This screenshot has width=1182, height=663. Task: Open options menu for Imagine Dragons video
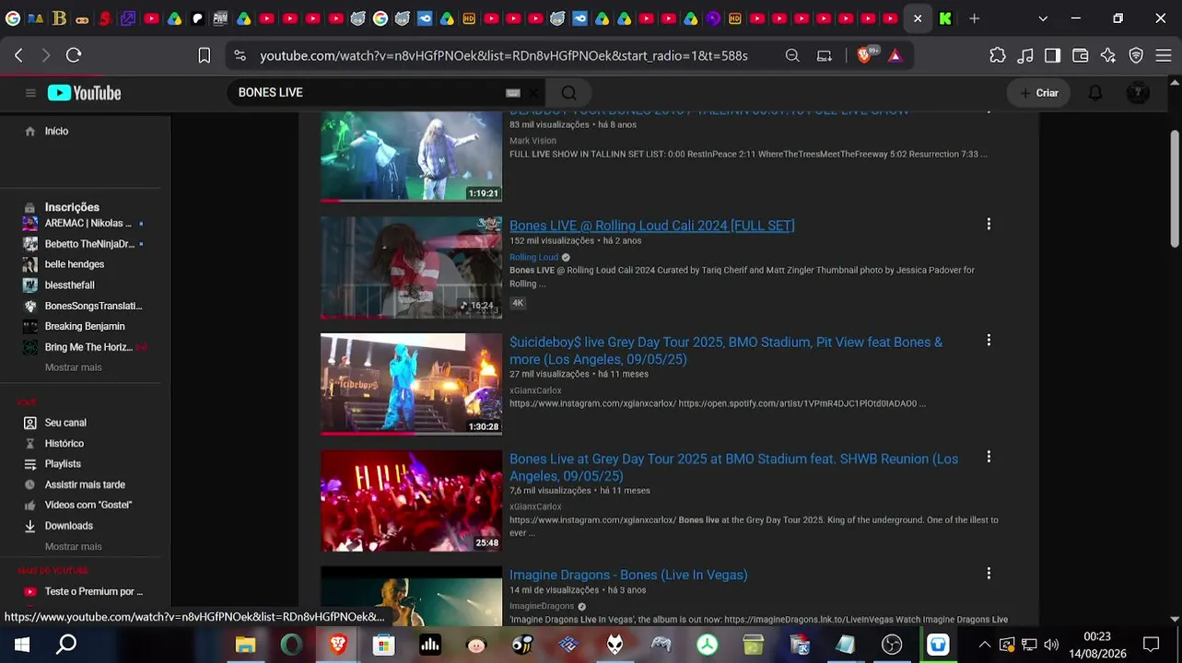(x=989, y=574)
